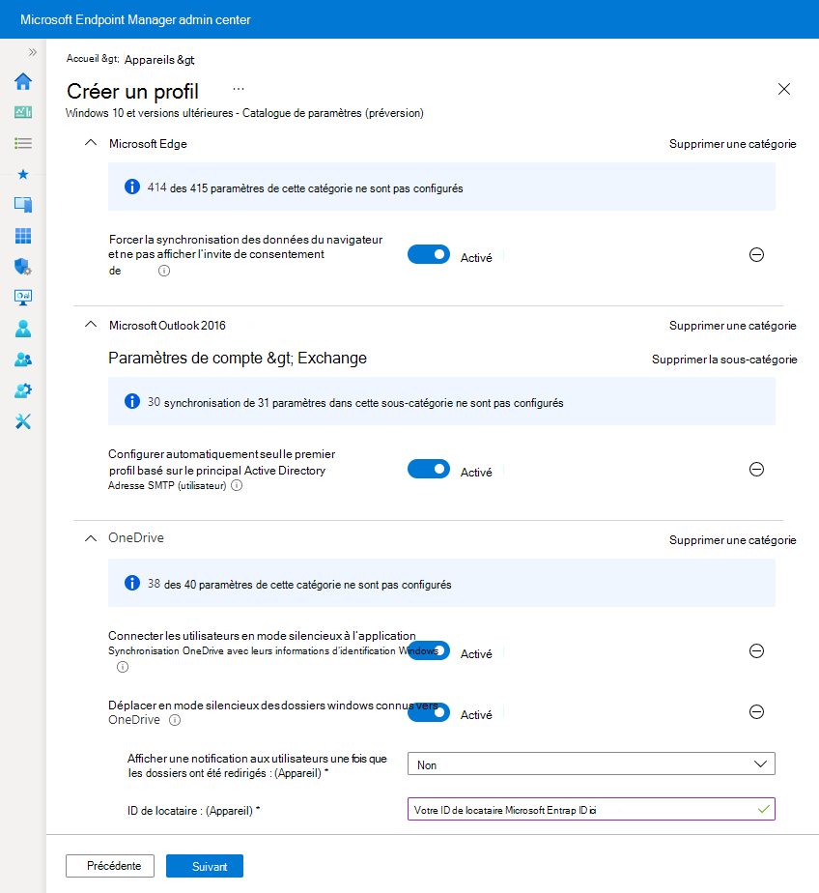Open Devices from the sidebar icon

23,204
